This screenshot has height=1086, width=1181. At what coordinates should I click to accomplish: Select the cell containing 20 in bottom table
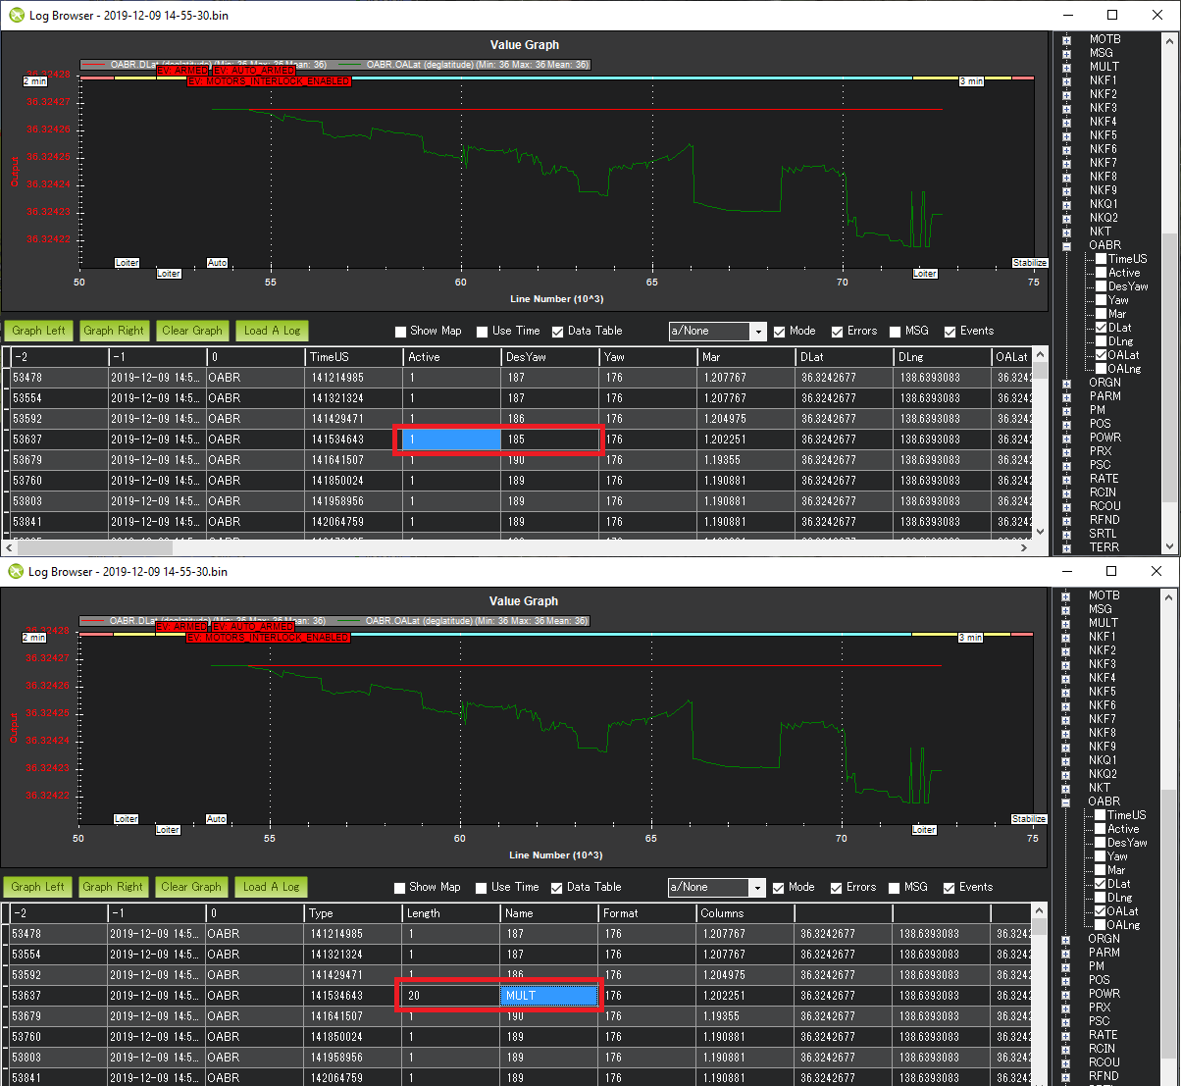[x=451, y=996]
